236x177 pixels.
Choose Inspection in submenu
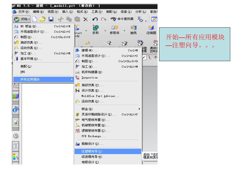108,77
